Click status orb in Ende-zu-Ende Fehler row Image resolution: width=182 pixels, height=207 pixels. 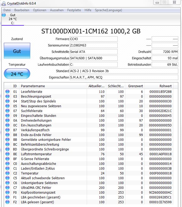coord(7,135)
